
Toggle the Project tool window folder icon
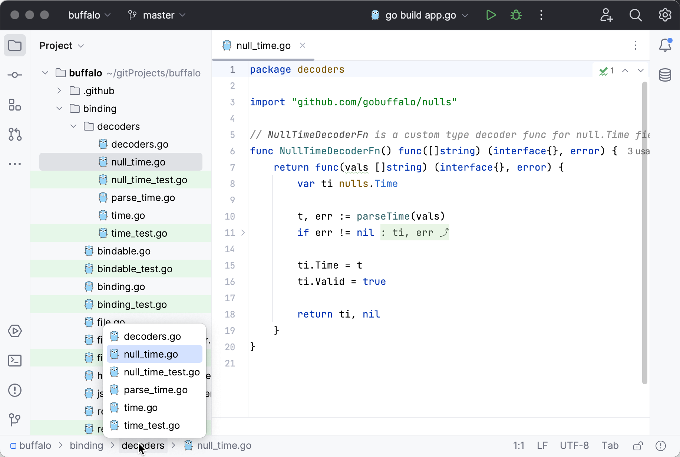(15, 45)
